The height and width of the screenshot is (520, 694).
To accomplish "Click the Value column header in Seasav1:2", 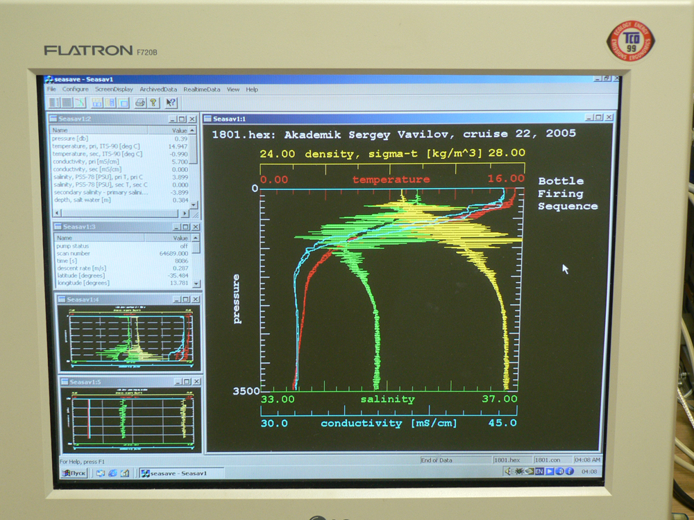I will [x=179, y=130].
